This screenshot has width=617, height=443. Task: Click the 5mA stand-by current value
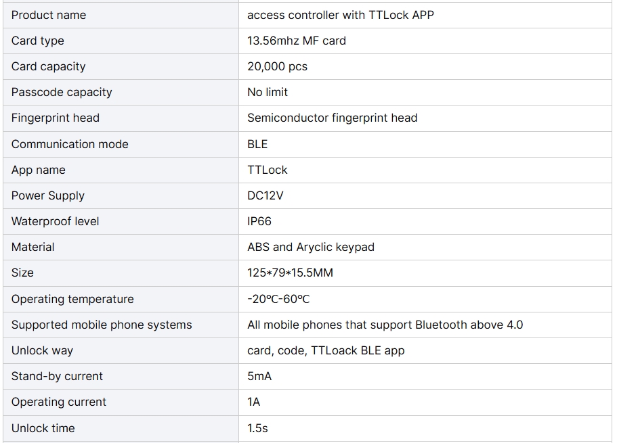pyautogui.click(x=259, y=376)
